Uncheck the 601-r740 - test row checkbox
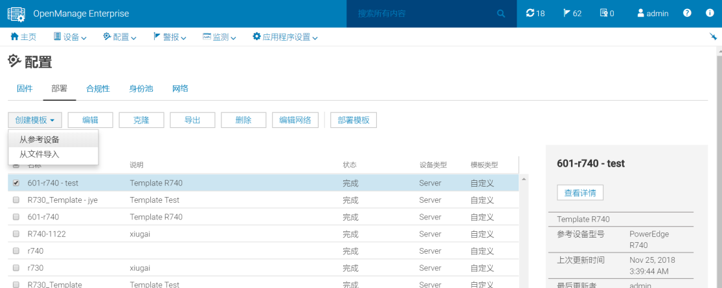 [16, 183]
